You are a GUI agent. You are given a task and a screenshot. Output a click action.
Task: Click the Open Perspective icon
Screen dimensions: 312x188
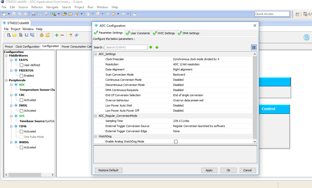[x=297, y=14]
